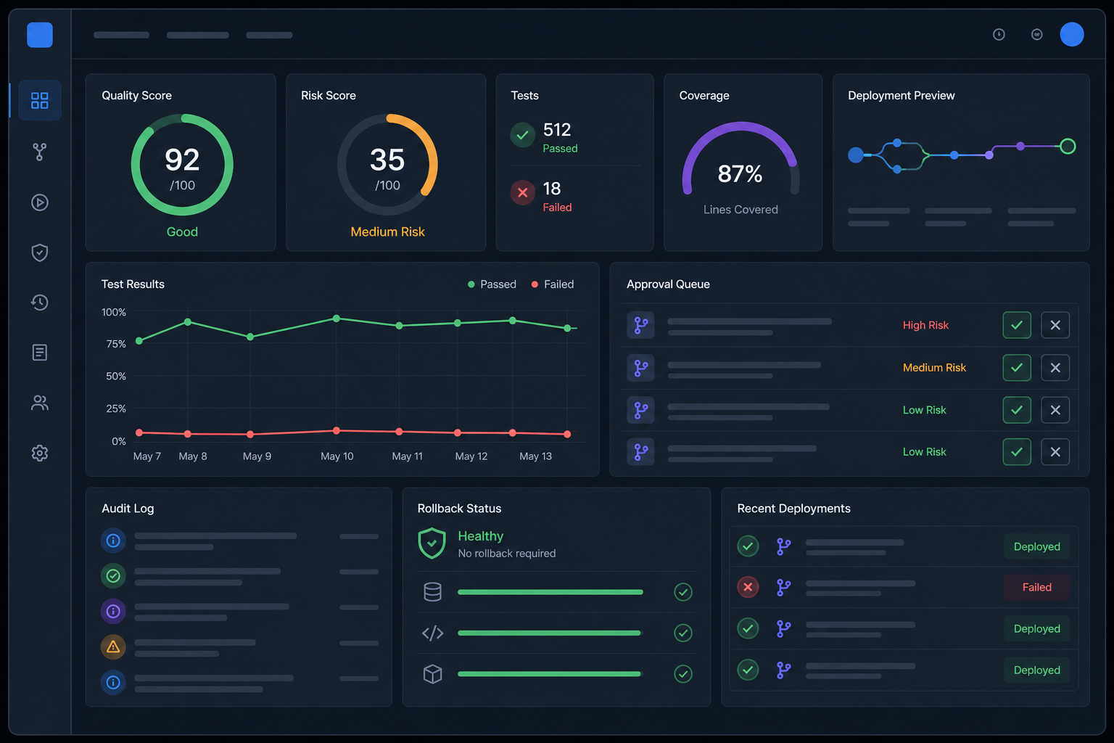Click the "Test Results" chart title
The image size is (1114, 743).
133,284
